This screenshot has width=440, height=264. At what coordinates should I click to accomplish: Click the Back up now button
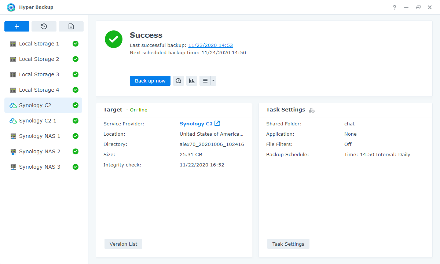pos(150,81)
